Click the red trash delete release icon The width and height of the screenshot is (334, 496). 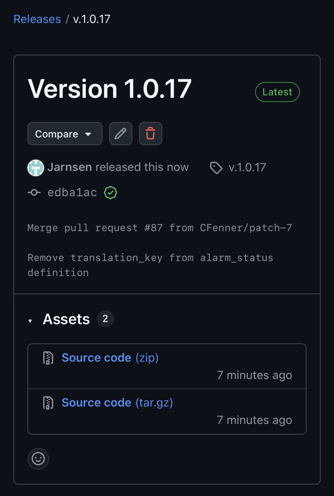coord(150,134)
